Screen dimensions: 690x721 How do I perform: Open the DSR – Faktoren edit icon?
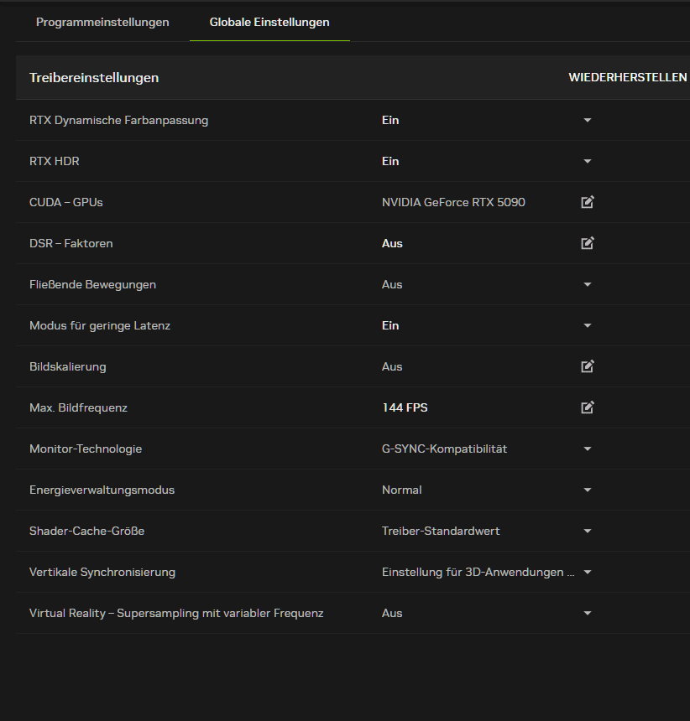tap(588, 243)
